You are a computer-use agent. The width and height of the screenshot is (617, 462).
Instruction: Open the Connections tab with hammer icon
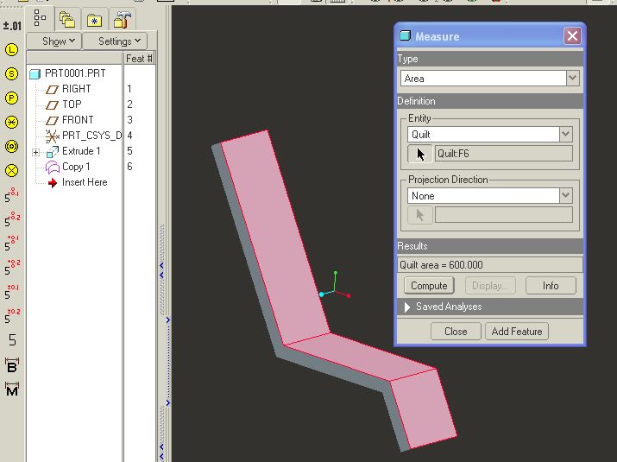click(122, 20)
